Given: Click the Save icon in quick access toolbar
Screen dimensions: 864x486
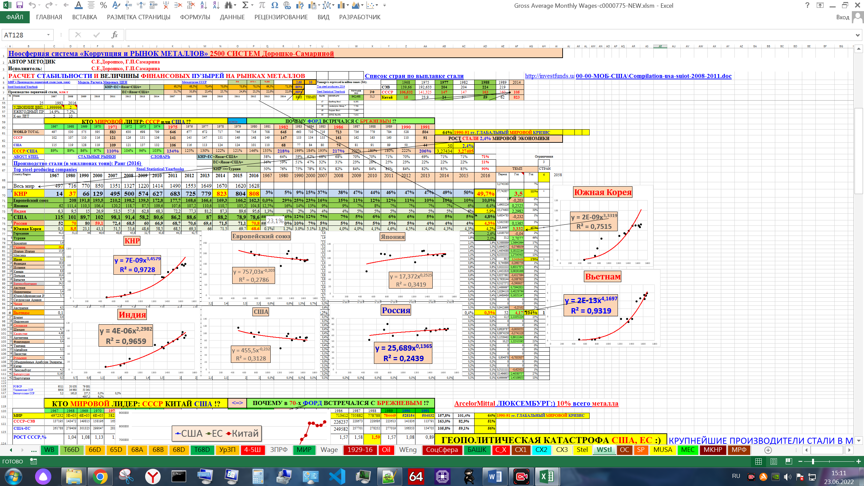Looking at the screenshot, I should 20,5.
